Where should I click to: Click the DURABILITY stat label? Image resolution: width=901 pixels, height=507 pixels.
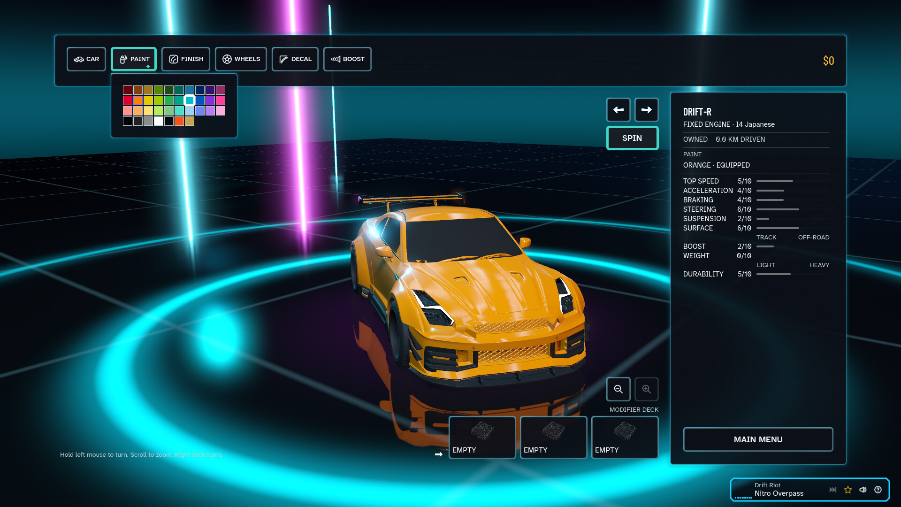703,274
